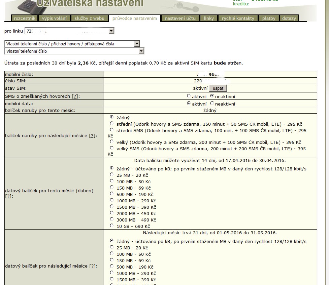Choose 1000 MB package for following months
The image size is (329, 285).
click(x=111, y=273)
